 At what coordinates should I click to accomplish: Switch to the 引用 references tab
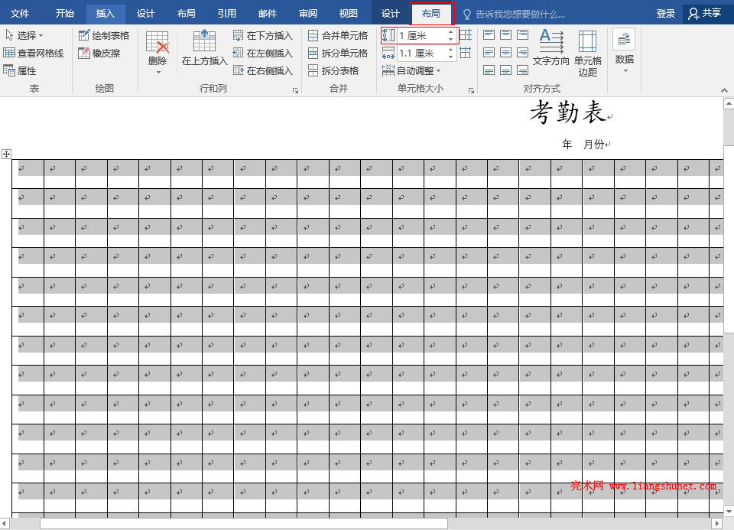click(226, 13)
